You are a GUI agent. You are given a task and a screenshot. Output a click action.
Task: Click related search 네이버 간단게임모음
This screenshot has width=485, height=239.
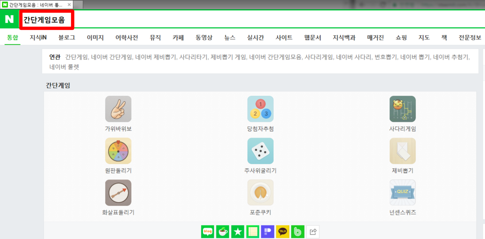point(275,57)
